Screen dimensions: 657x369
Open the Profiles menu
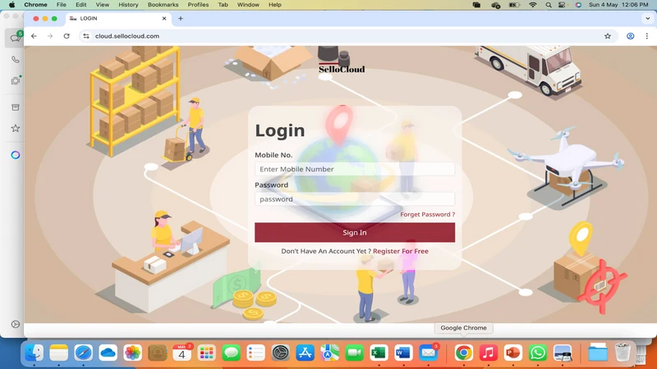pyautogui.click(x=198, y=5)
